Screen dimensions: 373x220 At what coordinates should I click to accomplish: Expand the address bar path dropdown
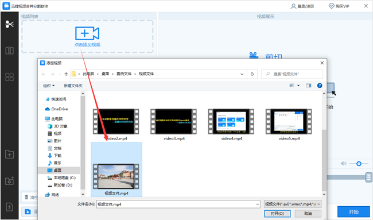(242, 74)
